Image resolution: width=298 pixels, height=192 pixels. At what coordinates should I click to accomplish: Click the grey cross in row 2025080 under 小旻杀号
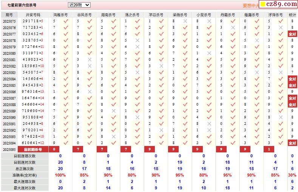pos(209,53)
